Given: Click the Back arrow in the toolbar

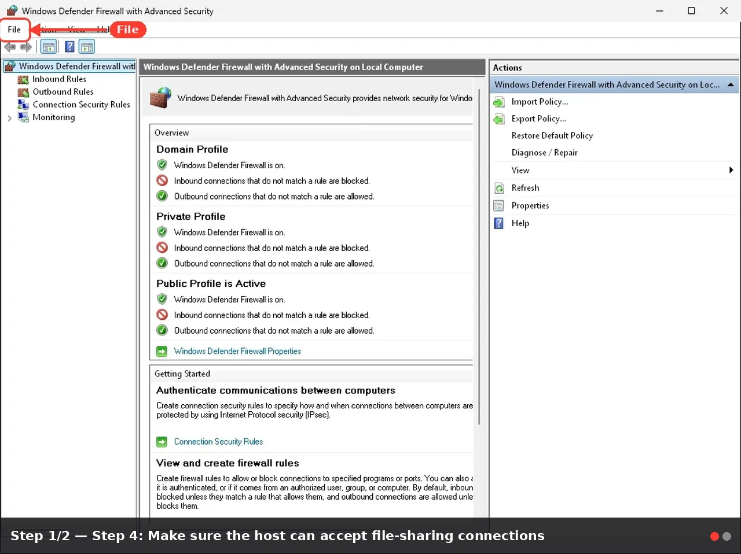Looking at the screenshot, I should tap(10, 47).
